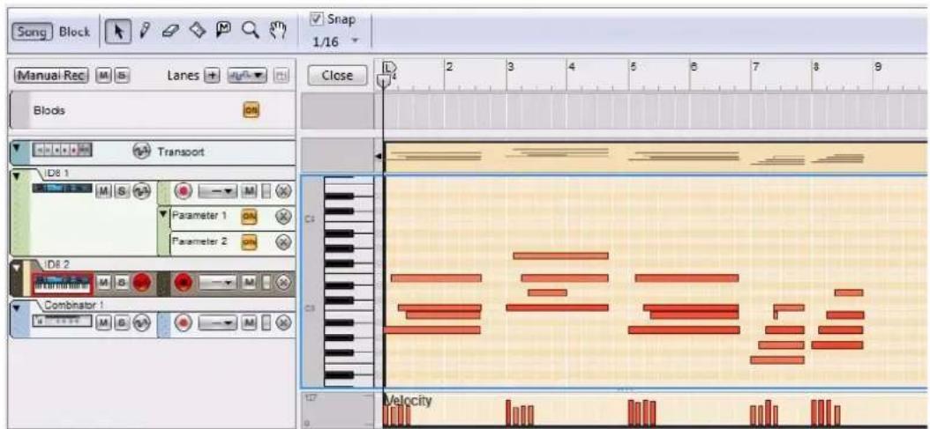Select the ID8 1 device thumbnail
930x429 pixels.
pyautogui.click(x=62, y=189)
